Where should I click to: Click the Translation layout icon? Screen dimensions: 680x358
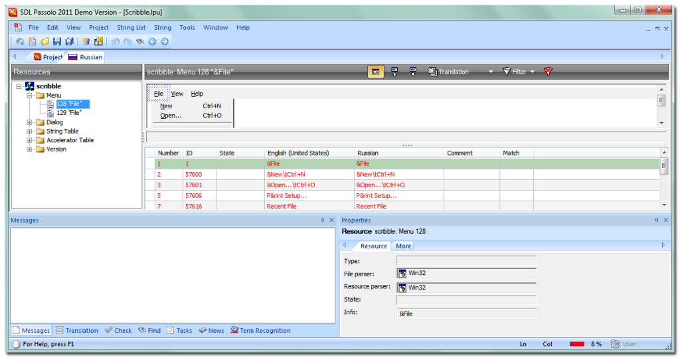[x=432, y=72]
